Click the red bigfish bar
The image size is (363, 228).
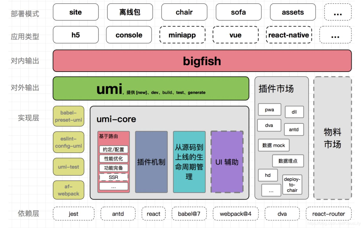pos(202,61)
